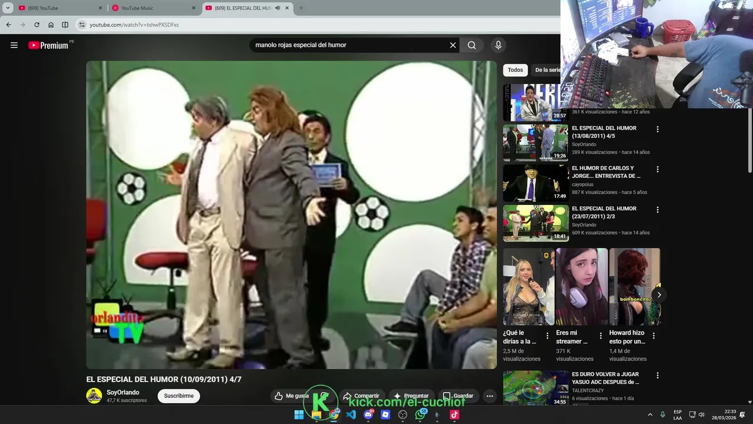The image size is (753, 424).
Task: Open WhatsApp from the taskbar
Action: [420, 415]
